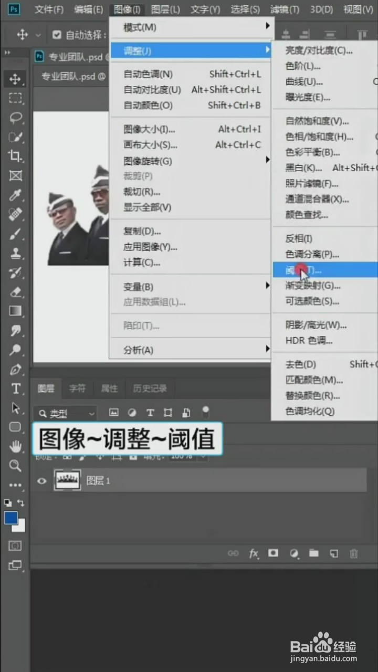Open the 变量(B) submenu

[191, 287]
